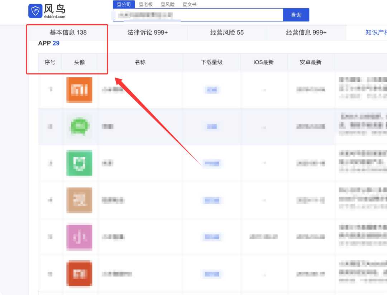This screenshot has height=295, width=387.
Task: Open the tan beige app icon
Action: coord(79,200)
